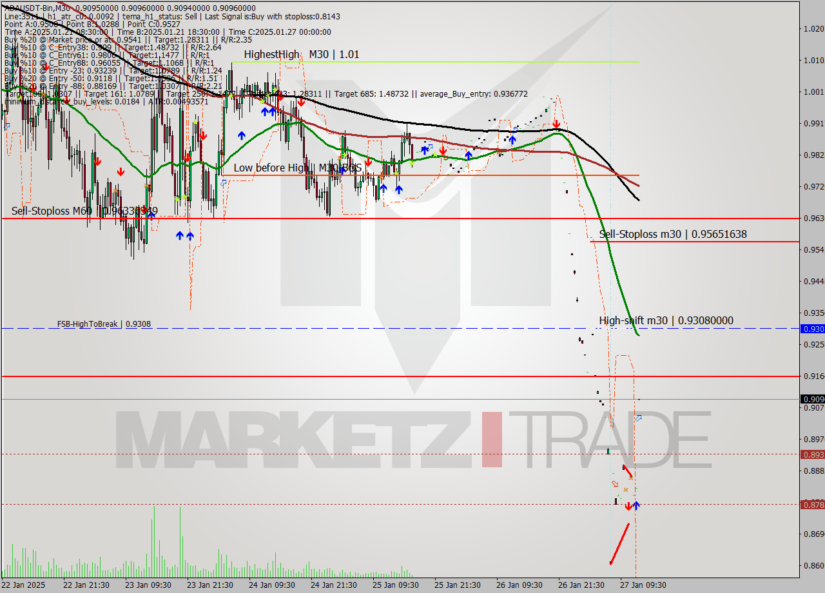Select the 25 Jan 21:30 time label
825x593 pixels.
pos(458,585)
